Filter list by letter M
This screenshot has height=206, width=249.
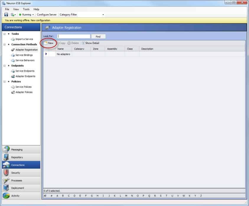[126, 196]
